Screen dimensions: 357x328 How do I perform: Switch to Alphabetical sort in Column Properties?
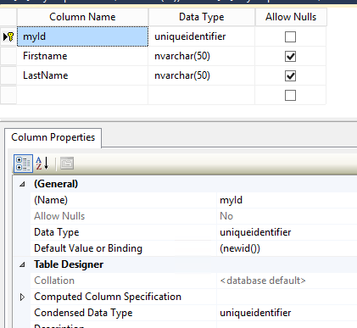[x=42, y=164]
